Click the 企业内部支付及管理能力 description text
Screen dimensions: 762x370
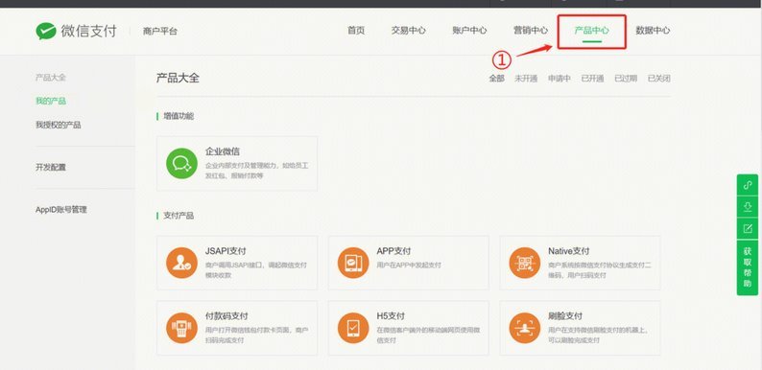256,171
